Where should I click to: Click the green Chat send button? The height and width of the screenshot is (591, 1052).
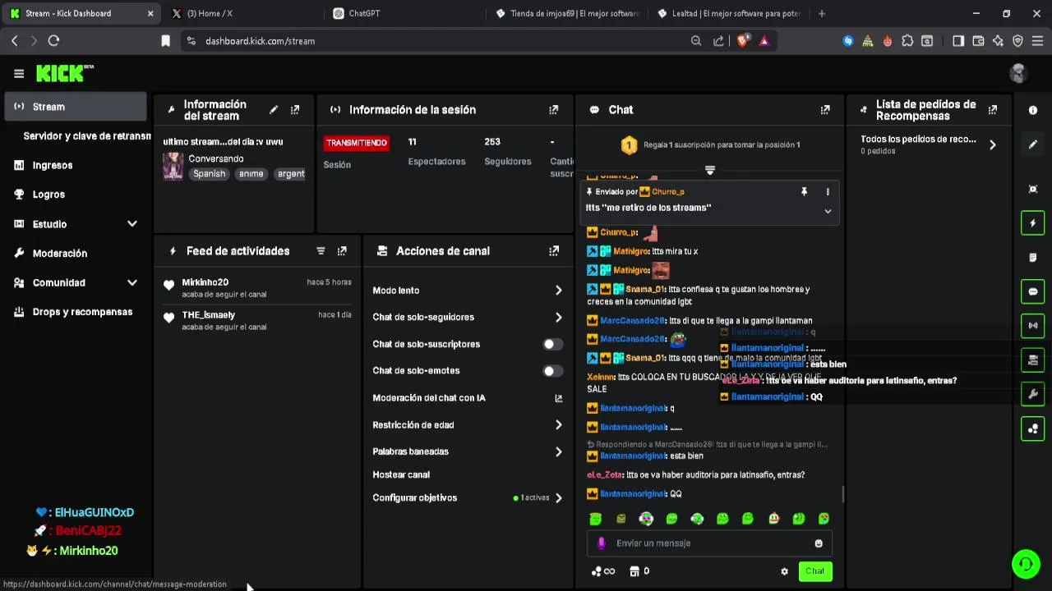(814, 571)
